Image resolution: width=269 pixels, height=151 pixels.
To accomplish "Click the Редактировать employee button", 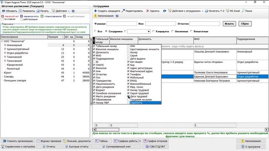I will pyautogui.click(x=132, y=11).
